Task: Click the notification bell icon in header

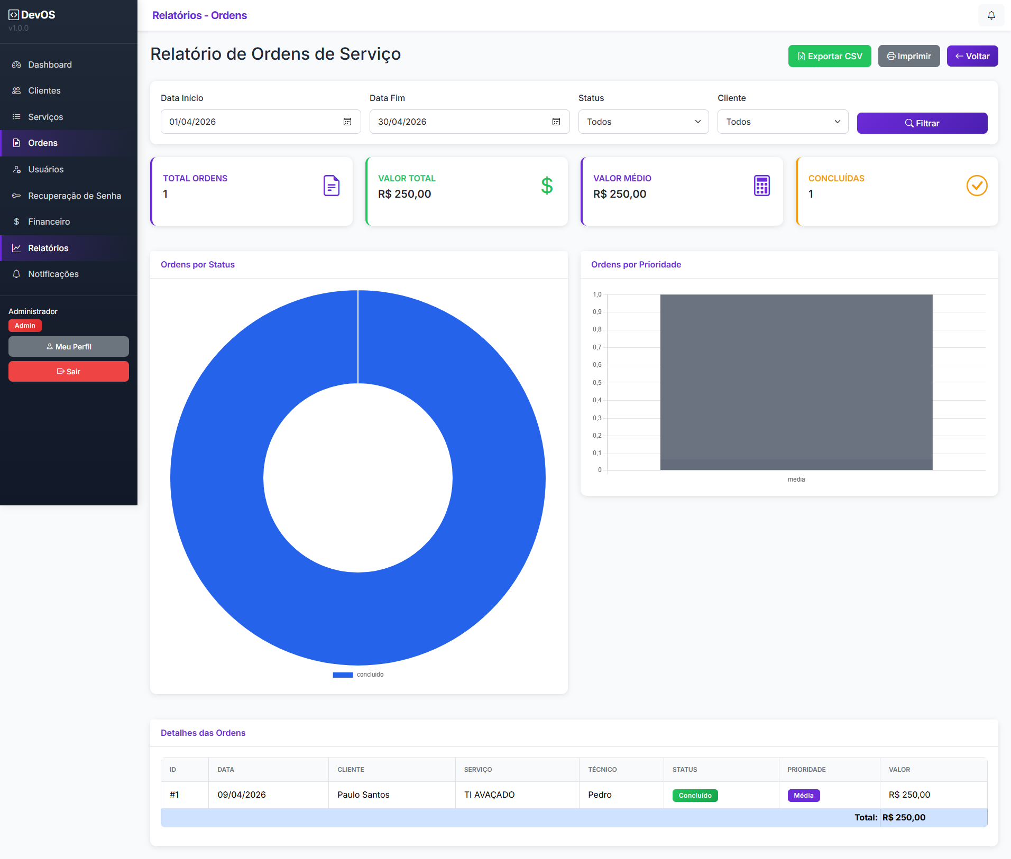Action: coord(991,15)
